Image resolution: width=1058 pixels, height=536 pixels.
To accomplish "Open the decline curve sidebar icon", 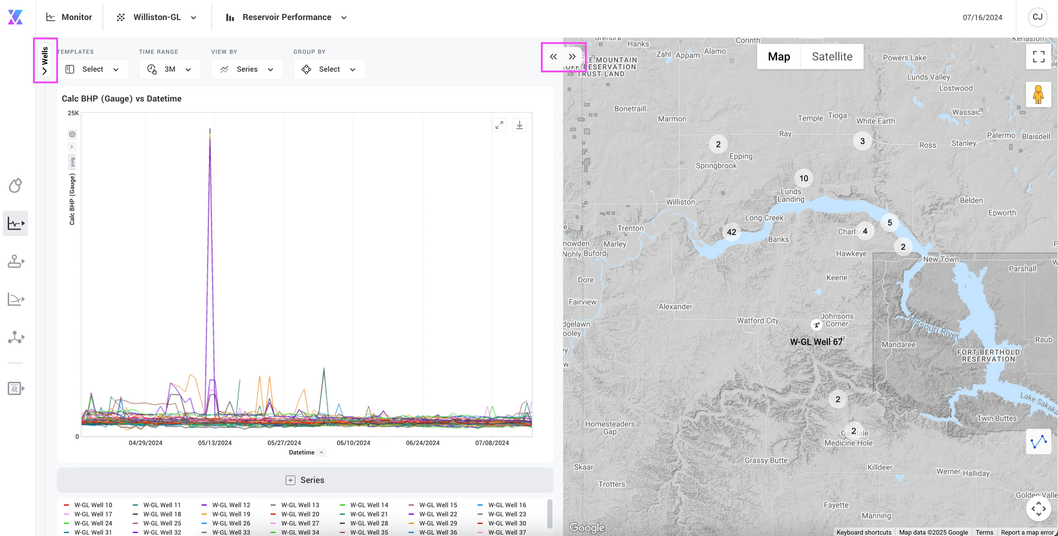I will point(15,299).
